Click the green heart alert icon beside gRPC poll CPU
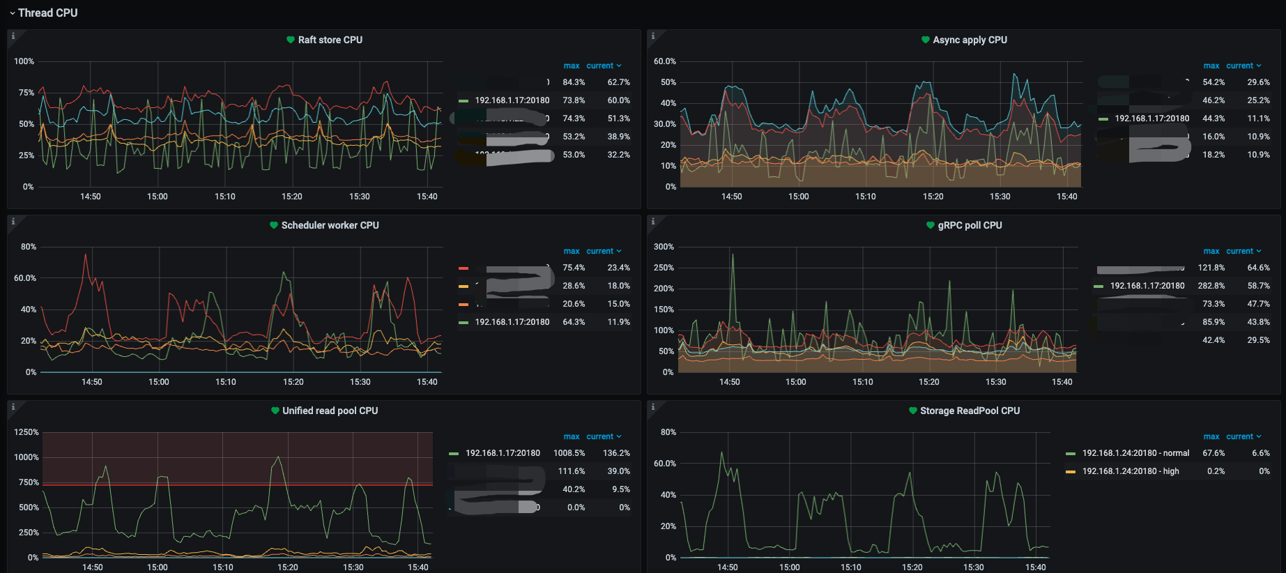The width and height of the screenshot is (1286, 573). (x=931, y=225)
